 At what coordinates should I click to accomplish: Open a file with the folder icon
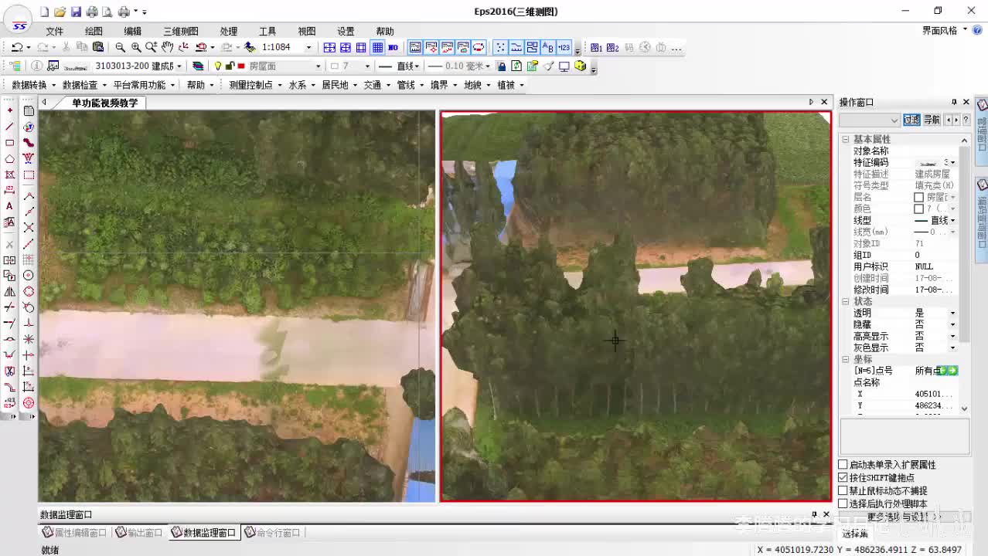pos(60,12)
